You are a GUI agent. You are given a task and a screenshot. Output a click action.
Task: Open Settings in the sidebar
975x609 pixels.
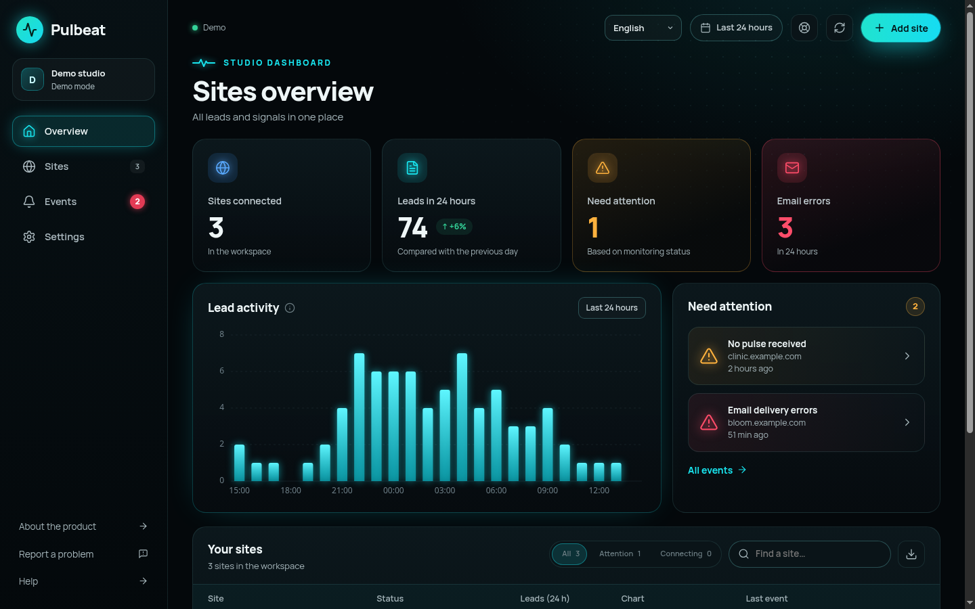pyautogui.click(x=83, y=237)
